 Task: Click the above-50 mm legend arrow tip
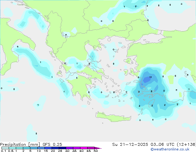point(98,148)
